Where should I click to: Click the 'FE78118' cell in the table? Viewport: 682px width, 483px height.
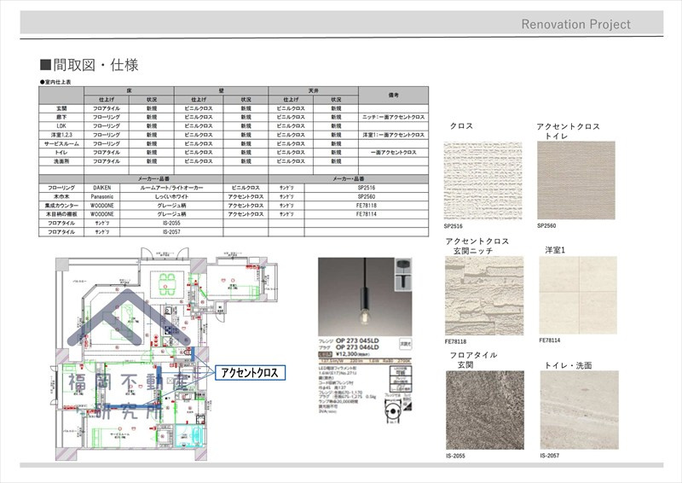point(367,205)
